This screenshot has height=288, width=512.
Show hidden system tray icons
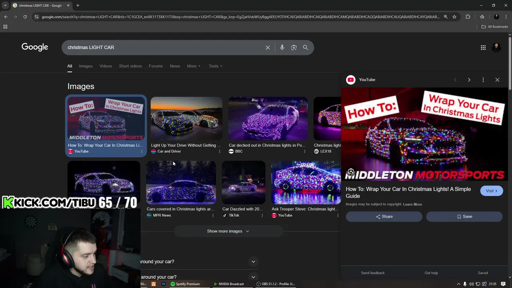[x=459, y=284]
